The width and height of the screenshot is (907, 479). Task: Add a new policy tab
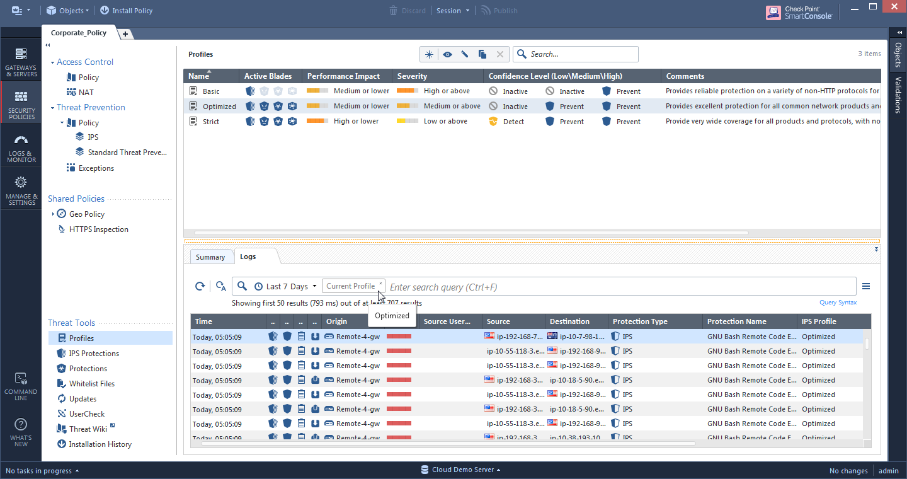[x=125, y=34]
